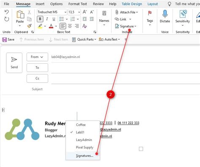200x167 pixels.
Task: Click Save in quick access toolbar
Action: [x=8, y=40]
